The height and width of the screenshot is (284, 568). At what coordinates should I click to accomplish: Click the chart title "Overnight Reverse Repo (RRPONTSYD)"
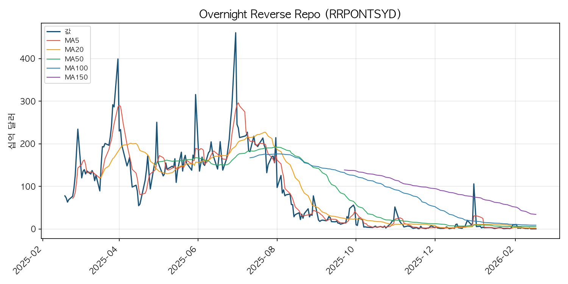pyautogui.click(x=300, y=14)
